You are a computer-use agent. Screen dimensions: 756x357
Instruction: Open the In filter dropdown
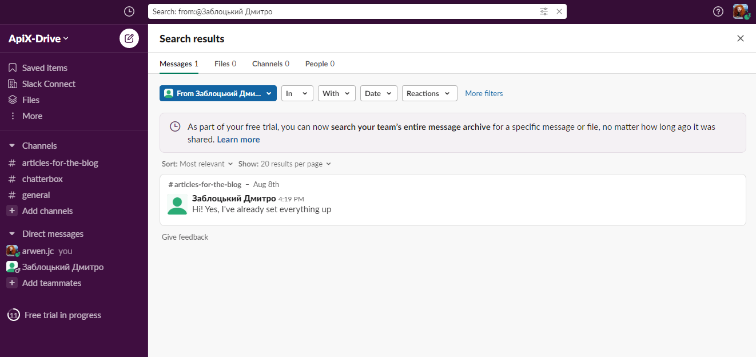(297, 93)
